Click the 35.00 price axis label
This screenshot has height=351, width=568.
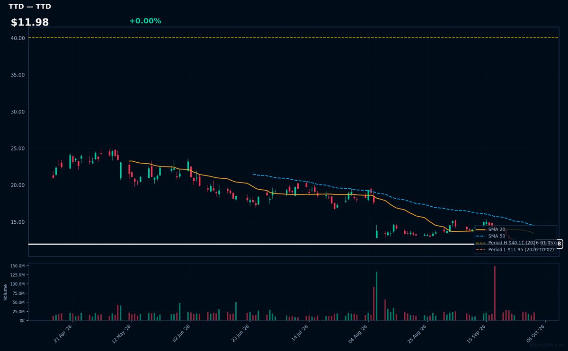pos(18,75)
